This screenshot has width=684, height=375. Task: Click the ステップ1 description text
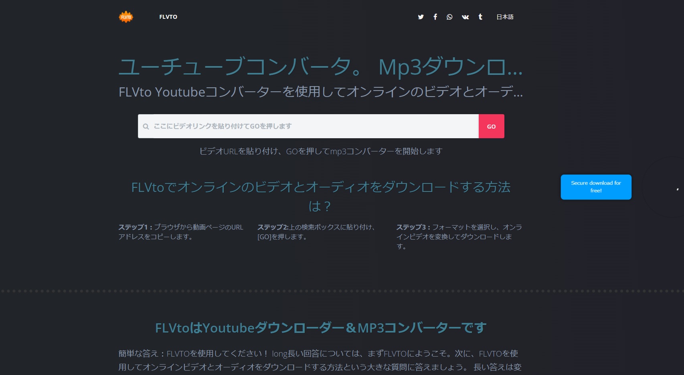(x=181, y=232)
